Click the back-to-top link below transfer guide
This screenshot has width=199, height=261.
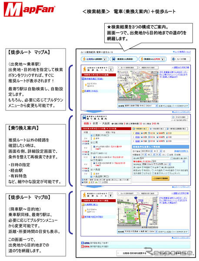(181, 187)
